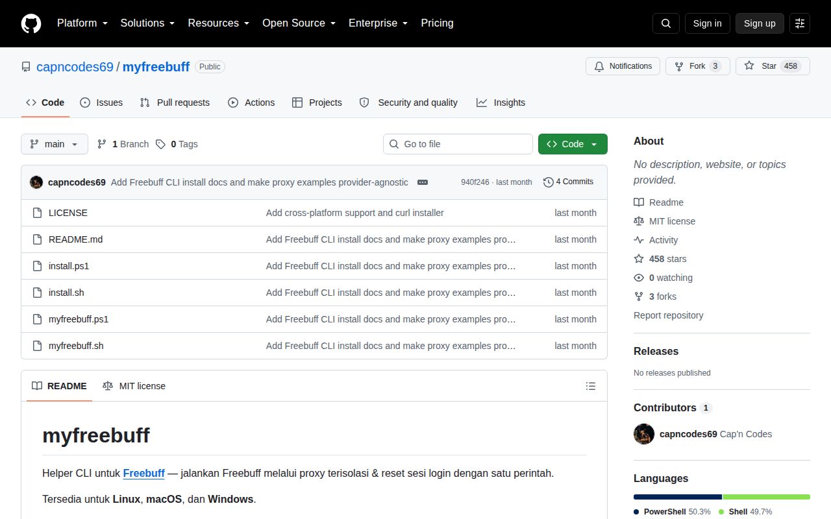This screenshot has width=831, height=519.
Task: Click the install.ps1 file icon
Action: (x=37, y=266)
